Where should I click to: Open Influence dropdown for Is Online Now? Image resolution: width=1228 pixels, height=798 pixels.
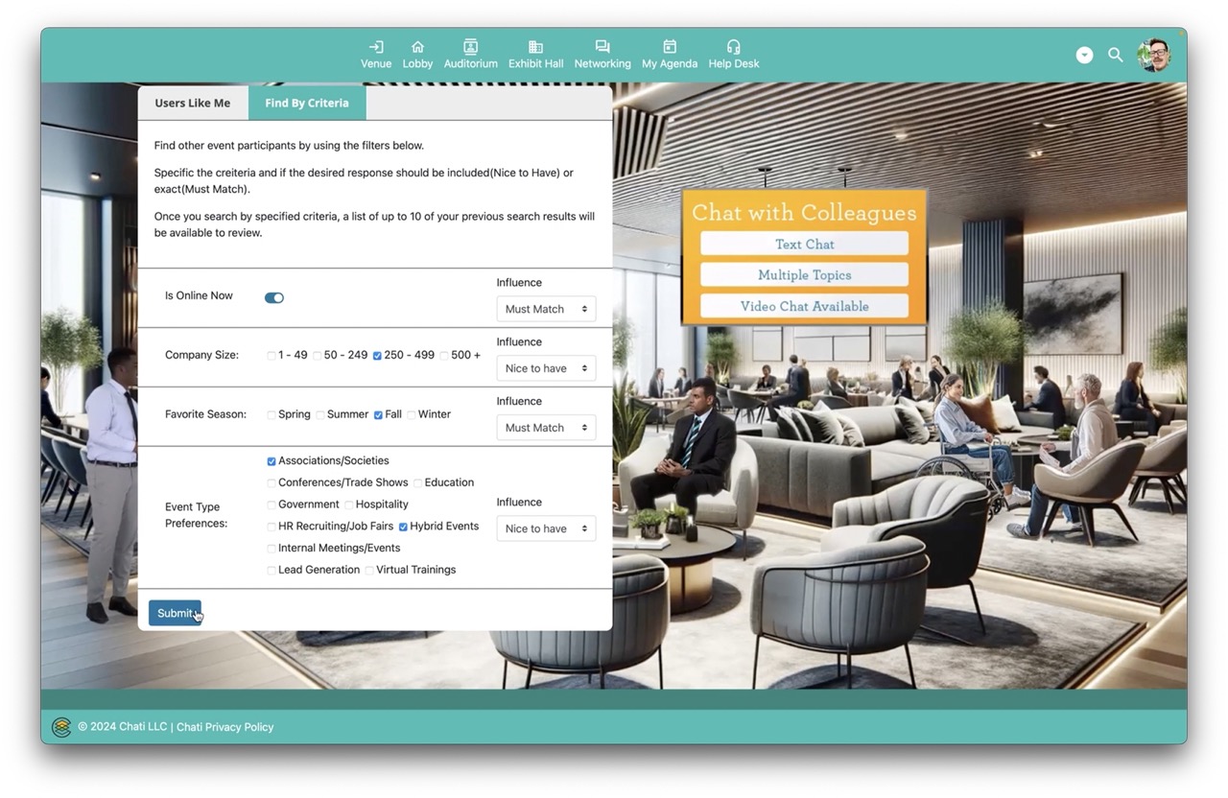pos(546,309)
